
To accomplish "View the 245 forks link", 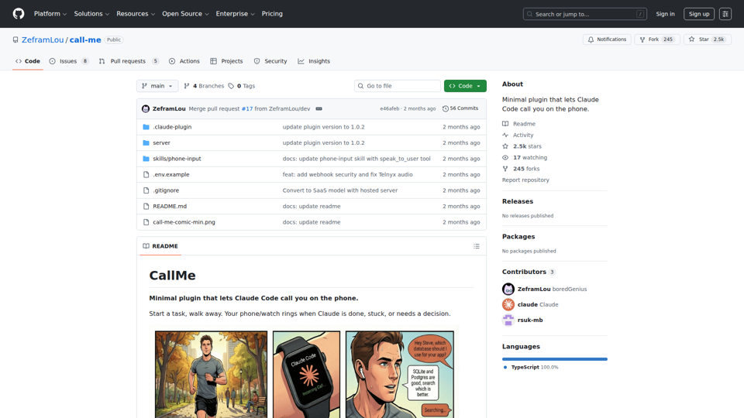I will point(521,169).
